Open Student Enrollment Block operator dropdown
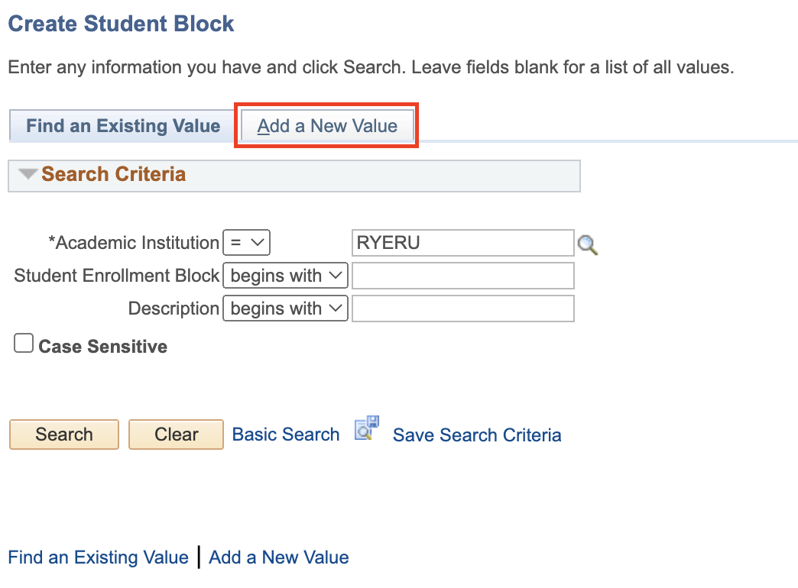The width and height of the screenshot is (798, 588). pos(285,276)
